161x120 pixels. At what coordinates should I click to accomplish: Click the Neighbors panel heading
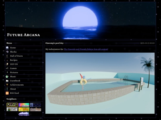(11, 99)
